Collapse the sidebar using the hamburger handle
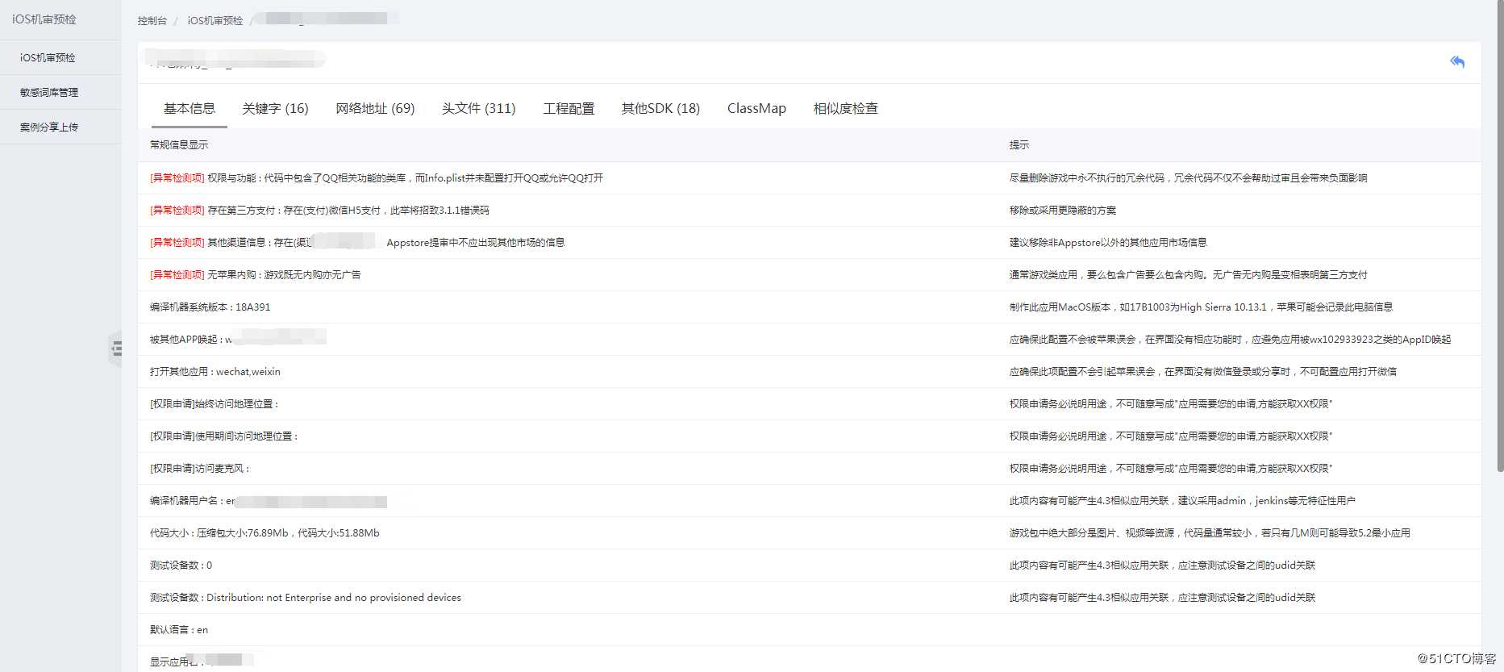1504x672 pixels. tap(116, 349)
